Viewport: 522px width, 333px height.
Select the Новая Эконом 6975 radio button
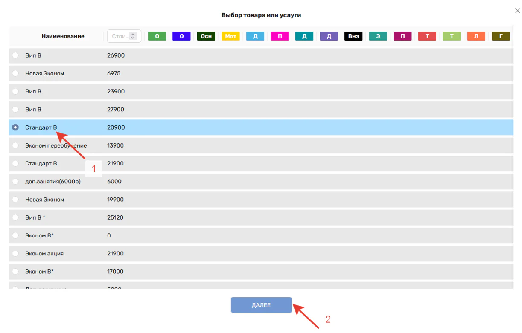tap(15, 73)
